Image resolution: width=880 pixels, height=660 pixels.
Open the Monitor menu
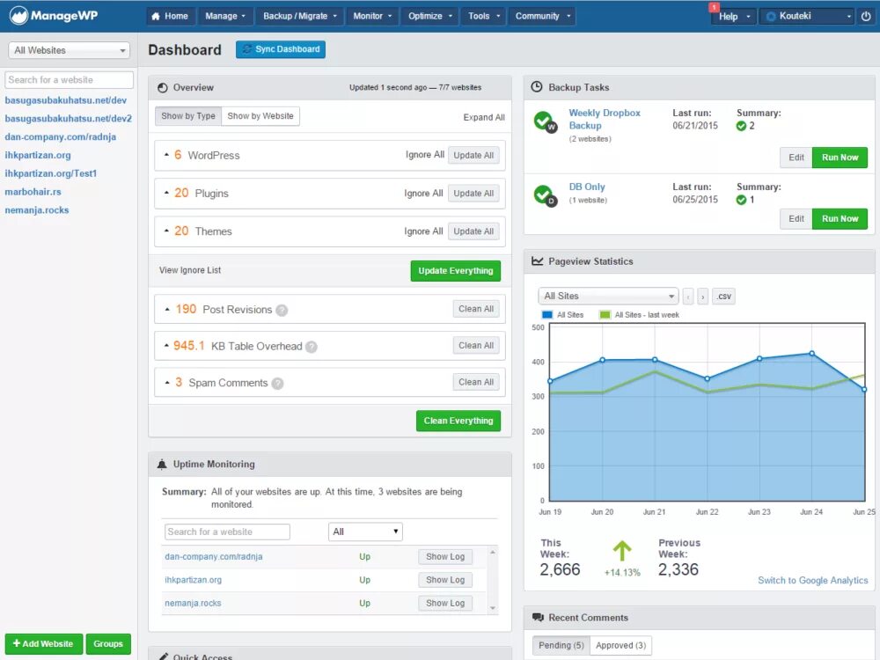pos(372,16)
